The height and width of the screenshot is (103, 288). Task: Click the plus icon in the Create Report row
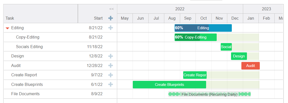coord(111,75)
